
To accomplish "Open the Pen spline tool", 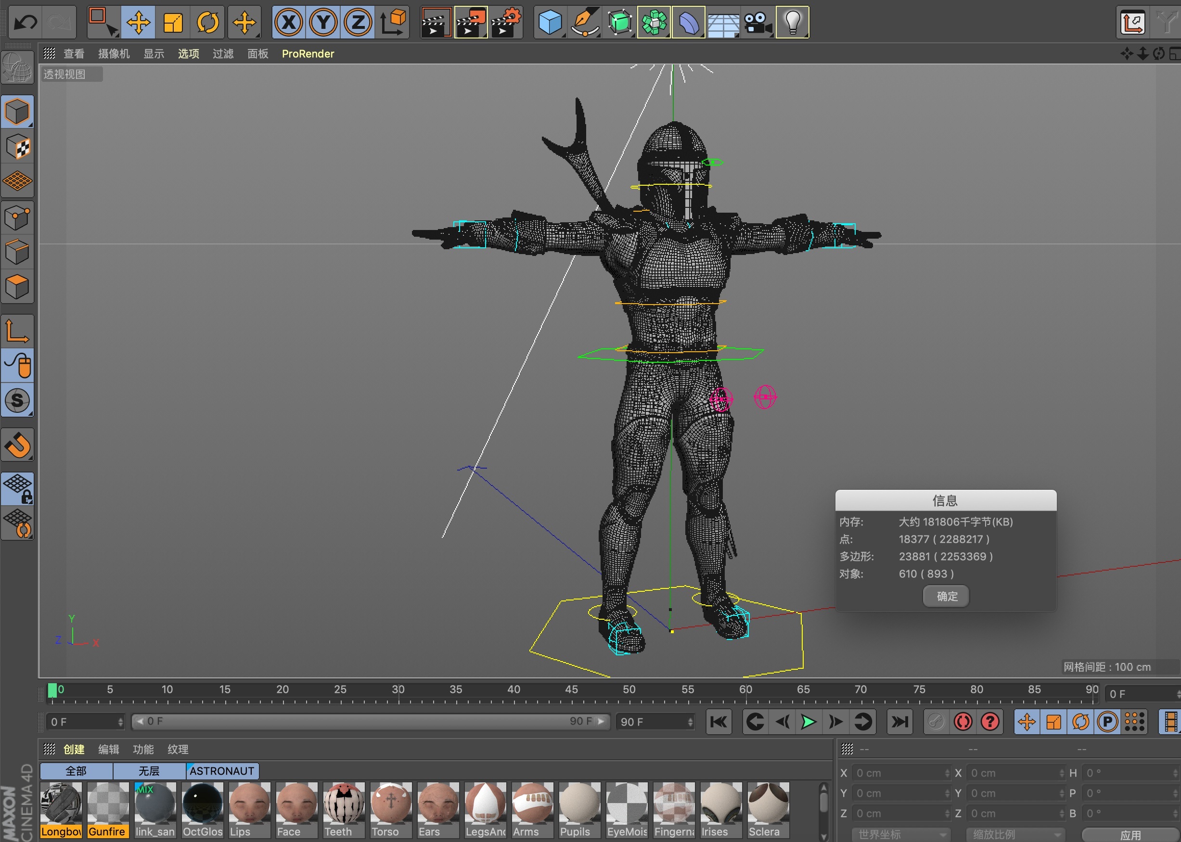I will [x=585, y=22].
